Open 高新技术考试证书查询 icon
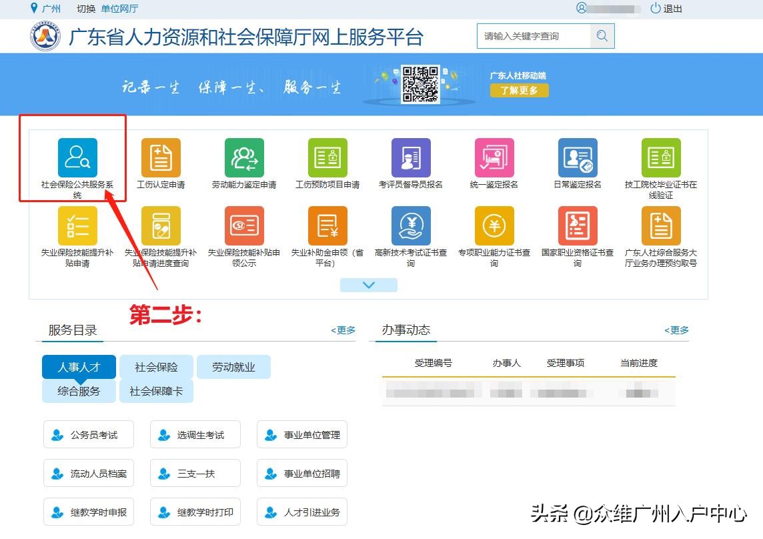Viewport: 763px width, 539px height. point(411,225)
